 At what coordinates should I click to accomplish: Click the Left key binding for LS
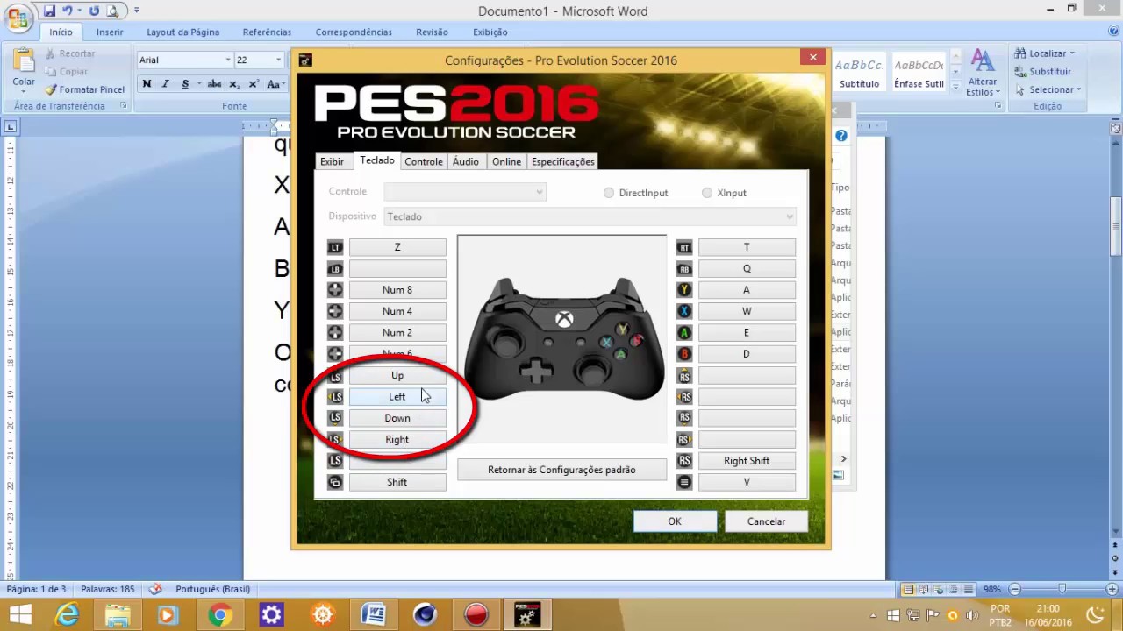397,397
